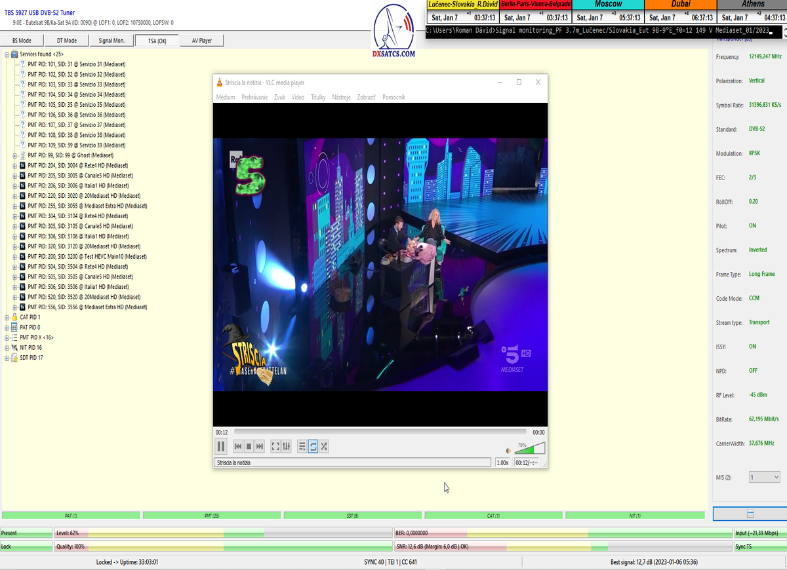The width and height of the screenshot is (787, 570).
Task: Adjust the VLC volume slider
Action: point(529,449)
